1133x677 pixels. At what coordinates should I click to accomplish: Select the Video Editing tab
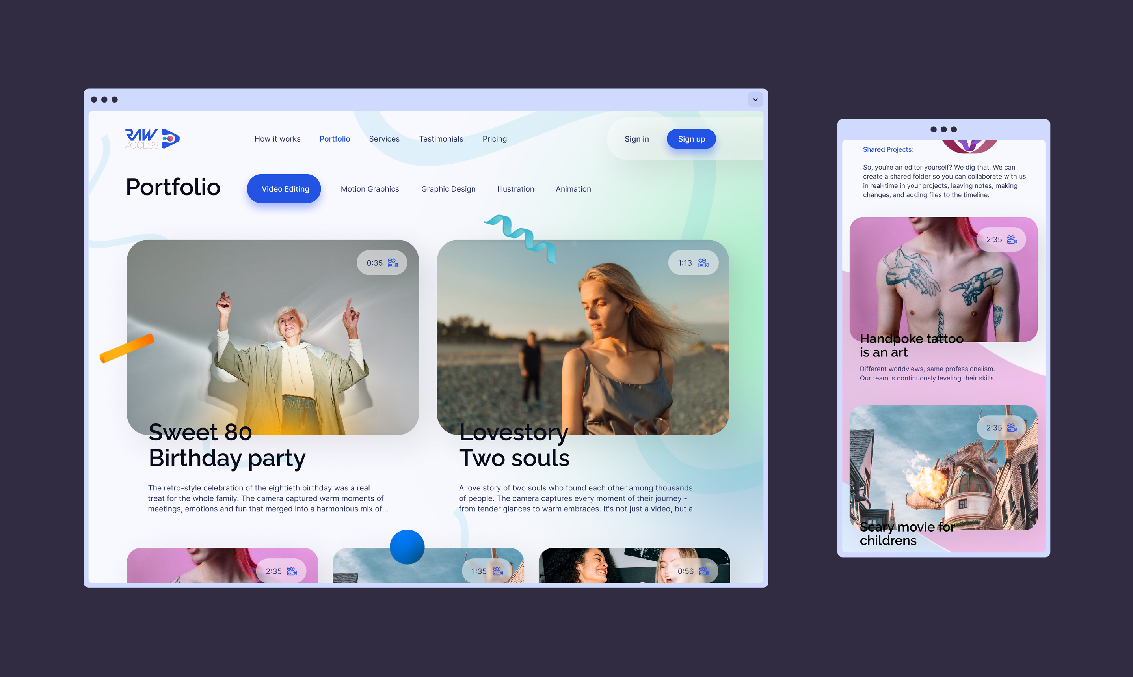click(285, 188)
